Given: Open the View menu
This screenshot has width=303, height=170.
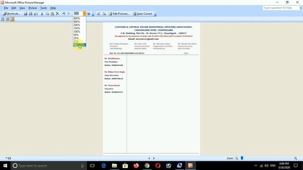Looking at the screenshot, I should [x=22, y=8].
